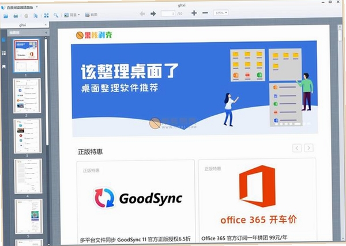This screenshot has height=246, width=346.
Task: Select page 2 thumbnail
Action: [x=27, y=96]
